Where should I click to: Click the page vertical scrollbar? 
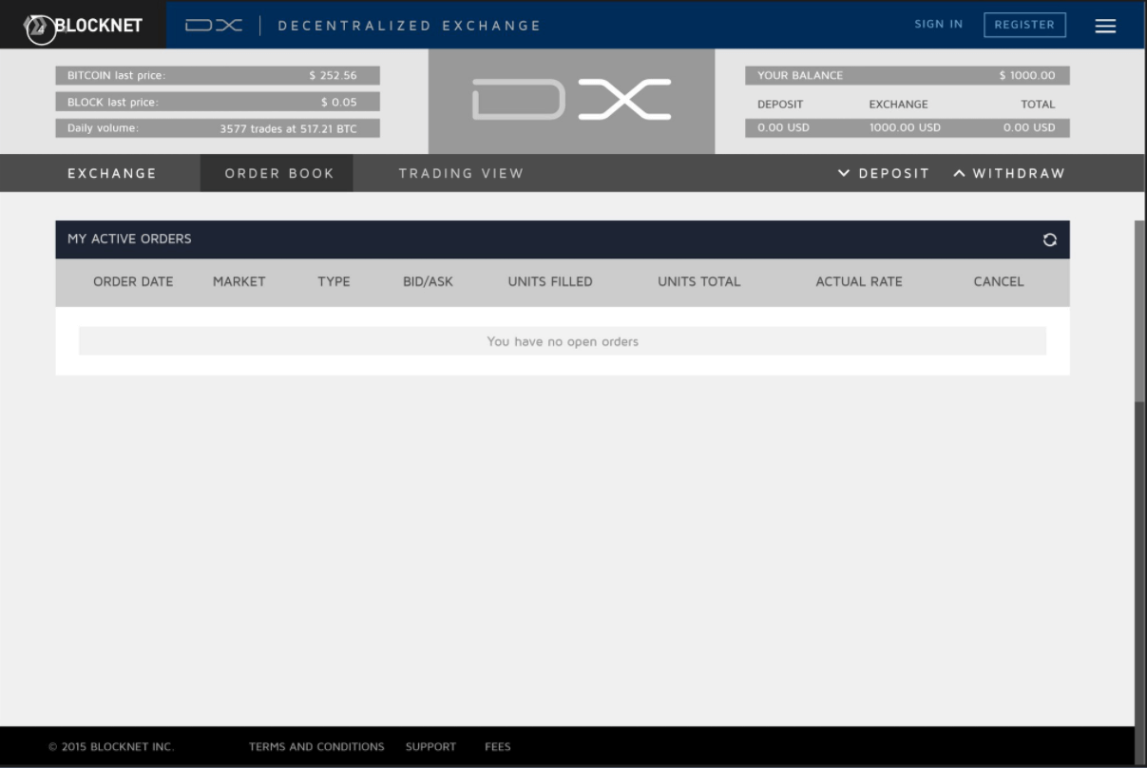click(1139, 314)
